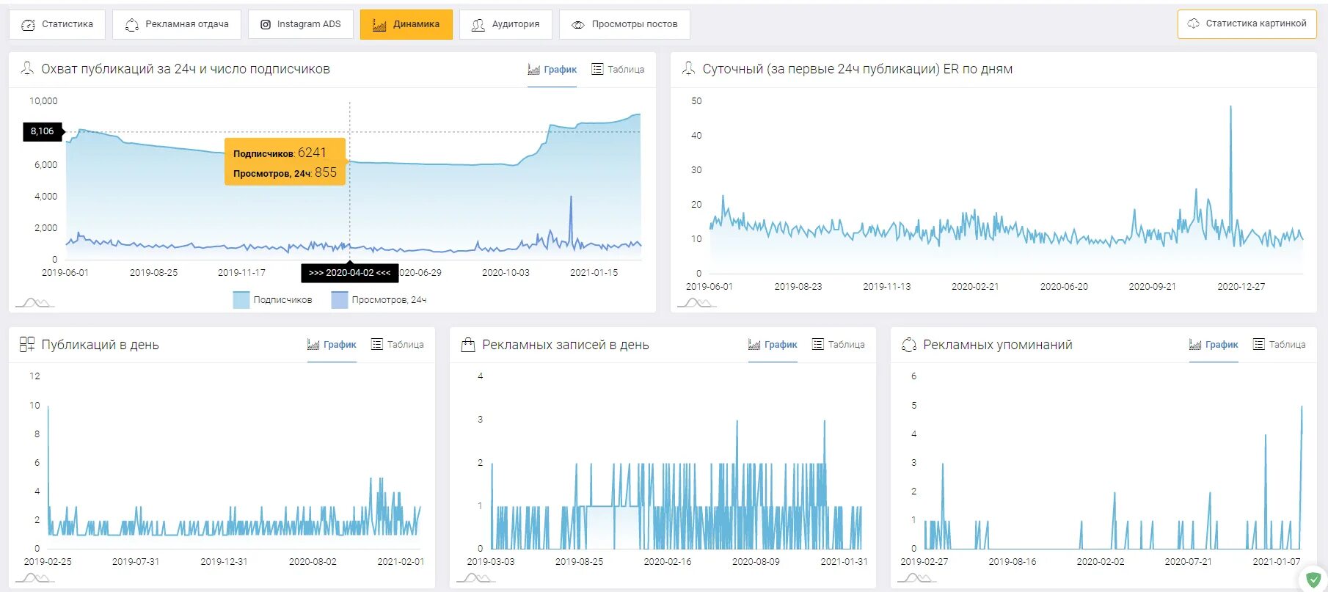1328x592 pixels.
Task: Select the Динамика tab
Action: (x=406, y=24)
